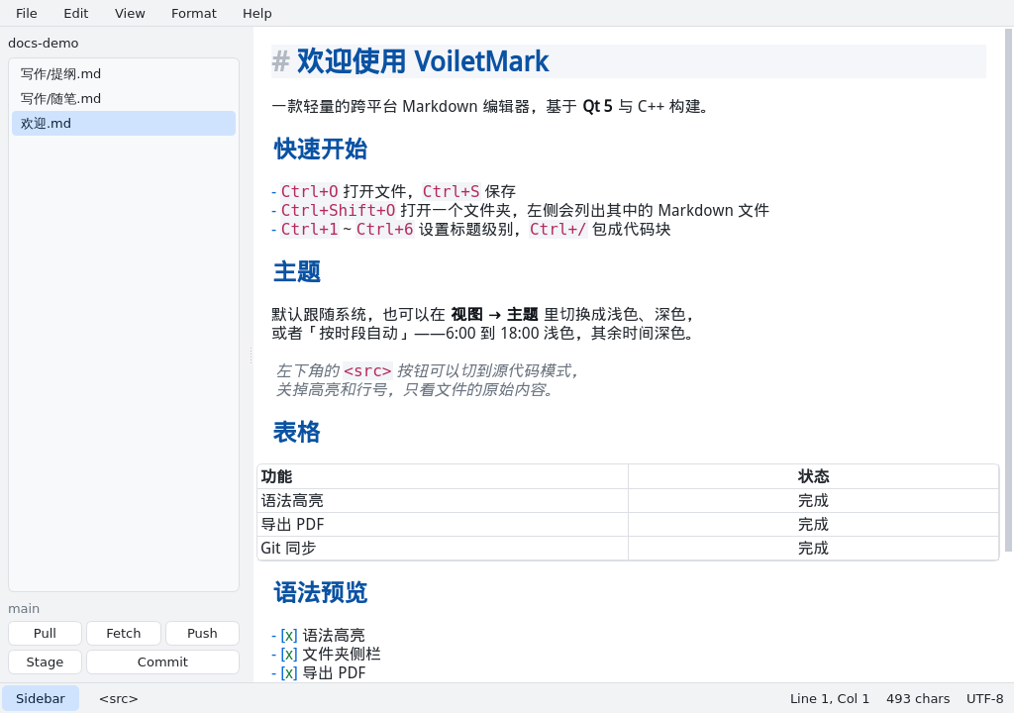Open the View menu
Screen dimensions: 1014x713
pos(130,13)
